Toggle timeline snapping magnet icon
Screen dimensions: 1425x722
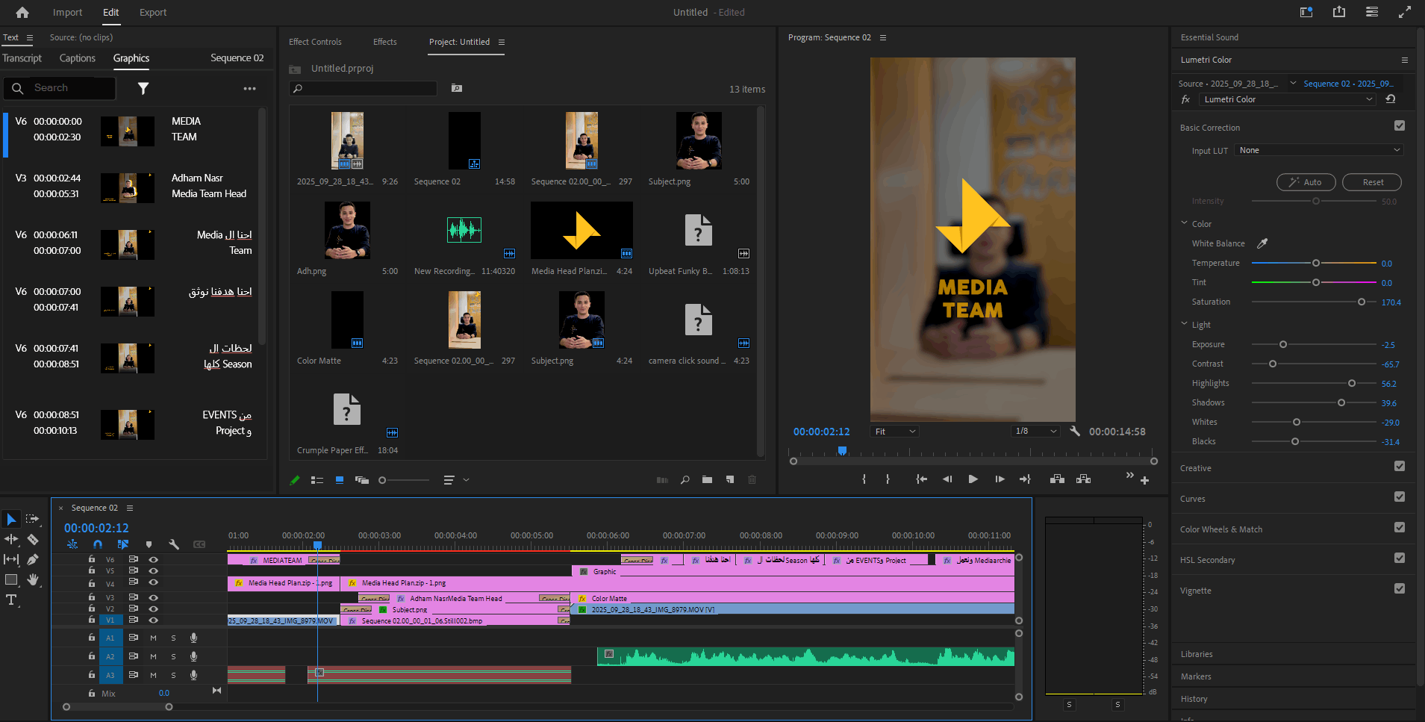(97, 544)
